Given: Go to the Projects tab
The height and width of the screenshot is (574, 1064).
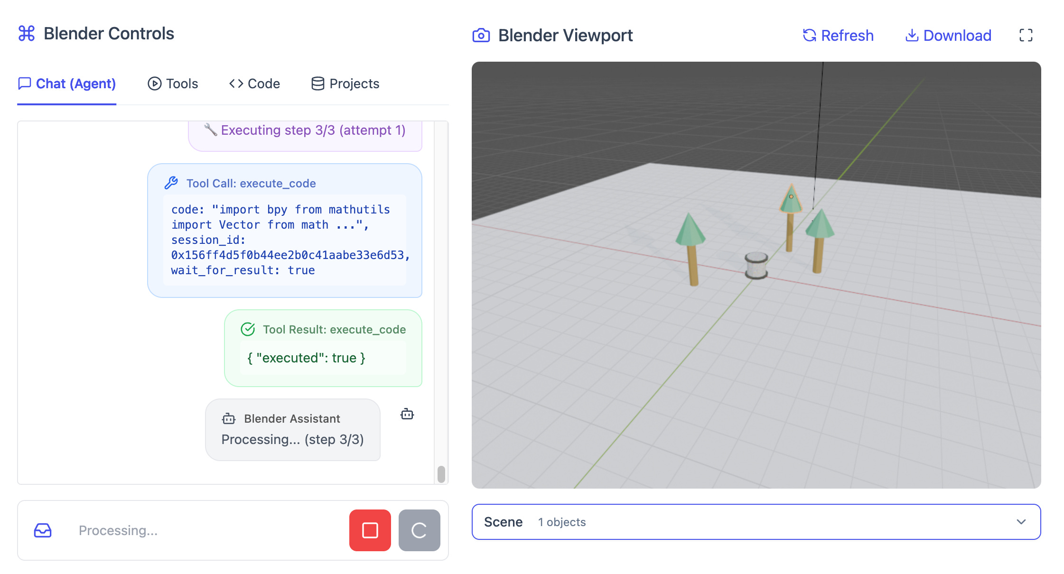Looking at the screenshot, I should tap(345, 84).
